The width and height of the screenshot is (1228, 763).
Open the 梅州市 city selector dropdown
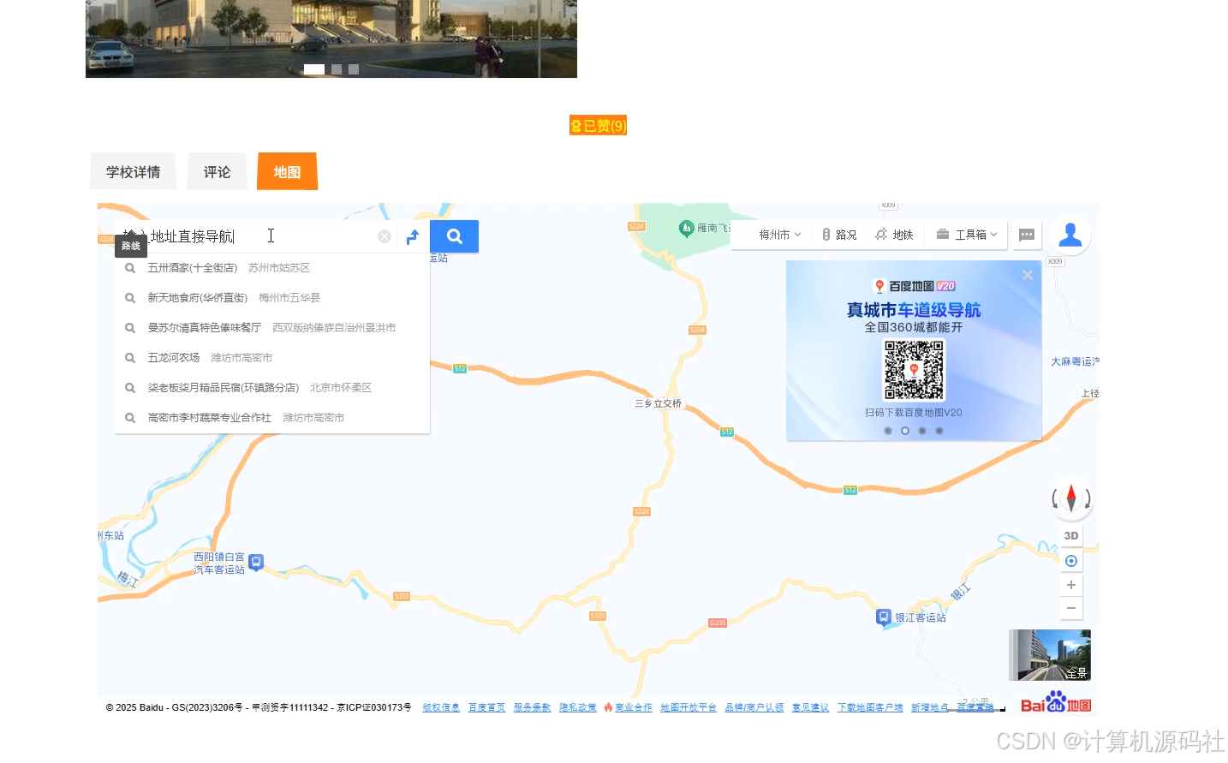coord(775,234)
